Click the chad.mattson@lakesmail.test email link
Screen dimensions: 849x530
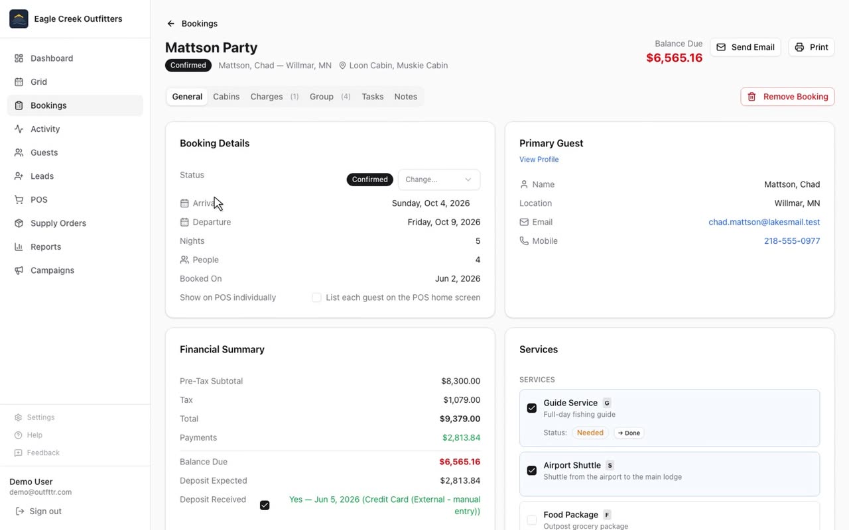[764, 223]
